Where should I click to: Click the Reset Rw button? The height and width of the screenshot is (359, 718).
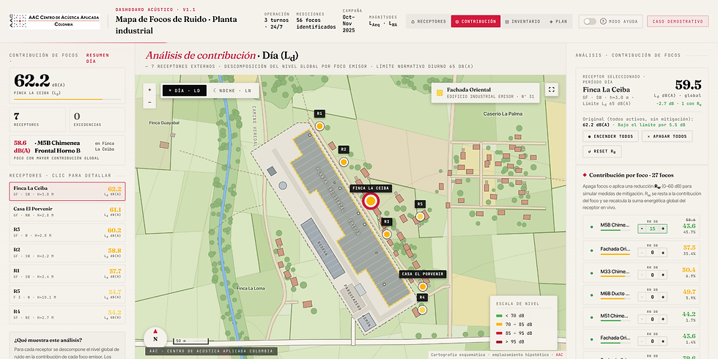[x=602, y=151]
